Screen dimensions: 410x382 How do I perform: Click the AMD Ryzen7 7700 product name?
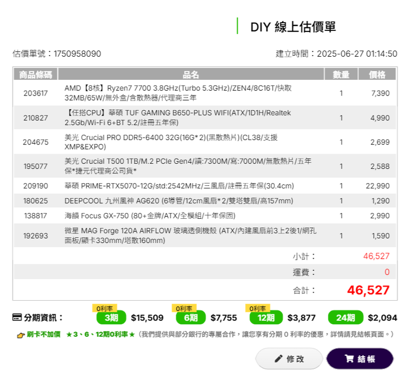coord(178,93)
